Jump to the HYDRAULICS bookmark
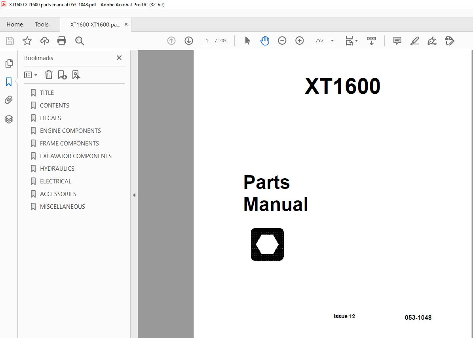473x338 pixels. (x=57, y=169)
